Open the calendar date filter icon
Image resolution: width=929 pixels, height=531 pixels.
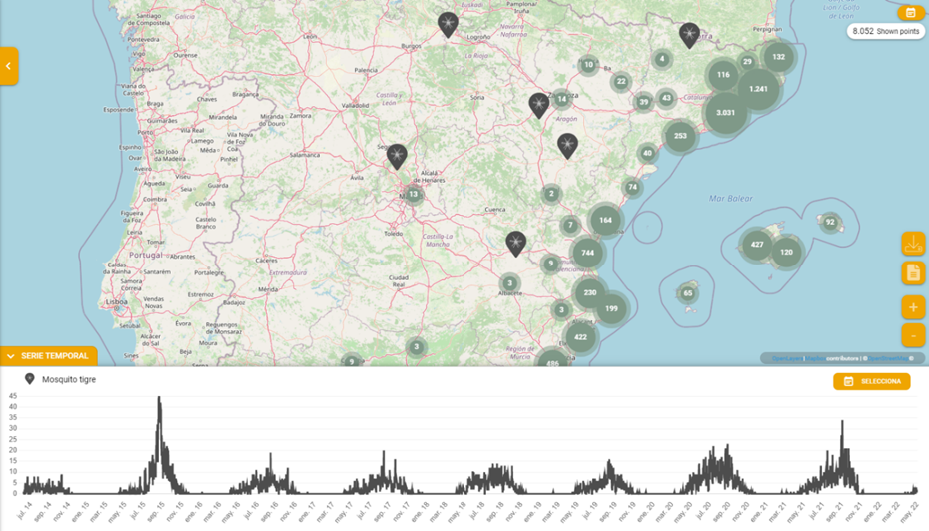(910, 13)
